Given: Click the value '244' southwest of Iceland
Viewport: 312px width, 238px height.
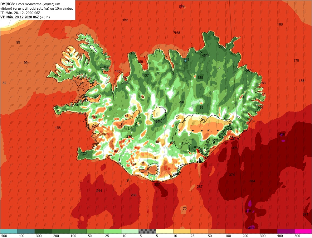Looking at the screenshot, I should (x=99, y=191).
